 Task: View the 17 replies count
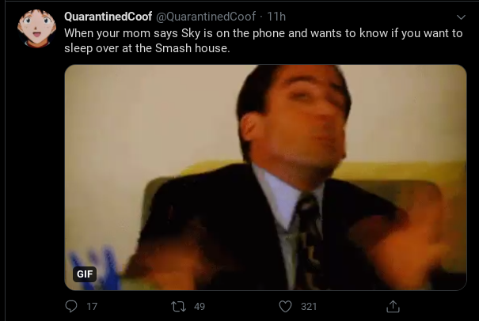(x=92, y=306)
